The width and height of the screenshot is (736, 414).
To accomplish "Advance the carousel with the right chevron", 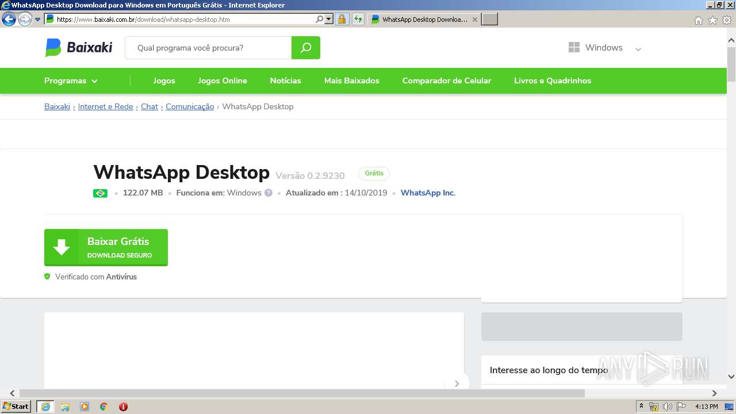I will (x=457, y=384).
